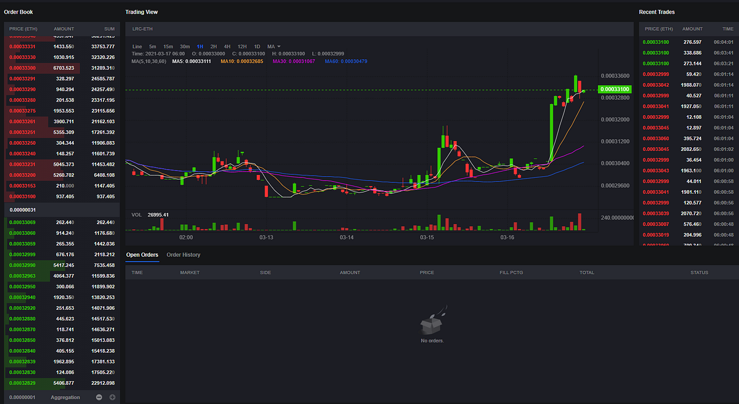Viewport: 739px width, 404px height.
Task: Click the STATUS column header in orders table
Action: tap(699, 272)
